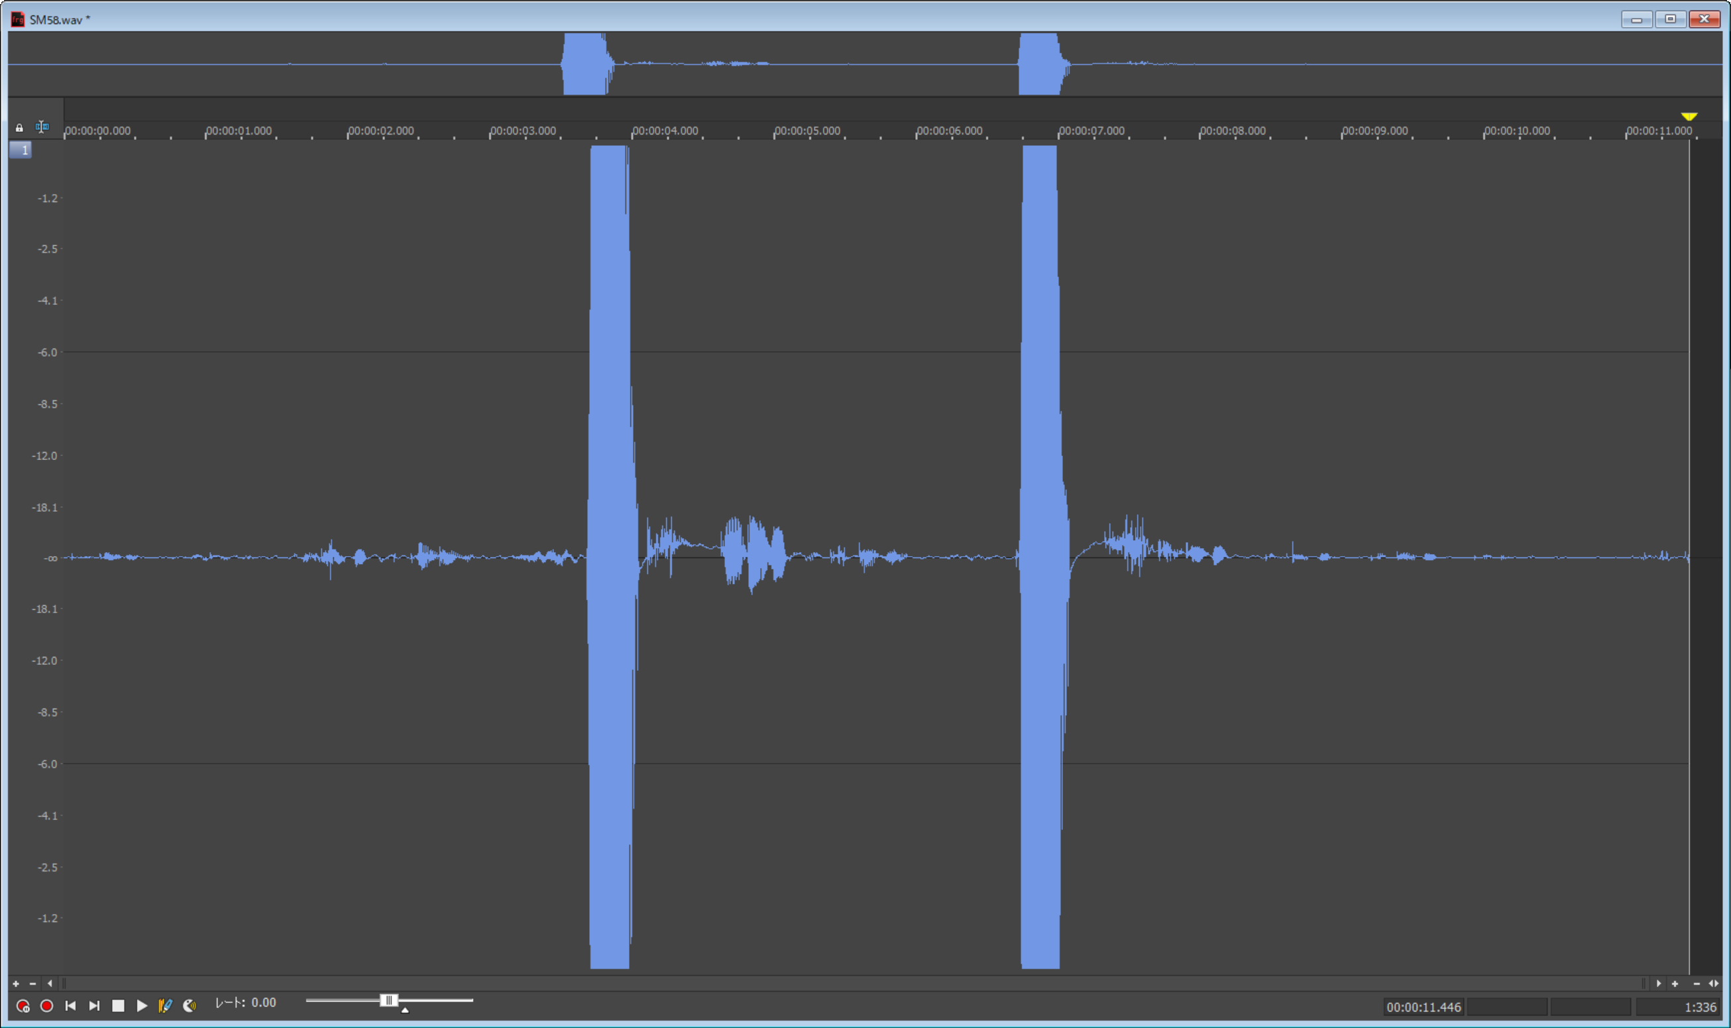Screen dimensions: 1731x1028
Task: Click the first loud waveform burst
Action: point(610,557)
